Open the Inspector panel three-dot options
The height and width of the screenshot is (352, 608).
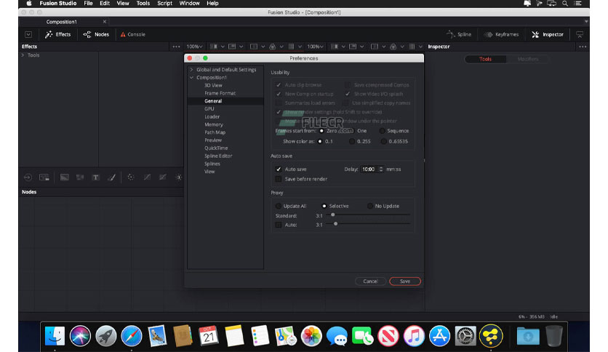click(x=583, y=47)
